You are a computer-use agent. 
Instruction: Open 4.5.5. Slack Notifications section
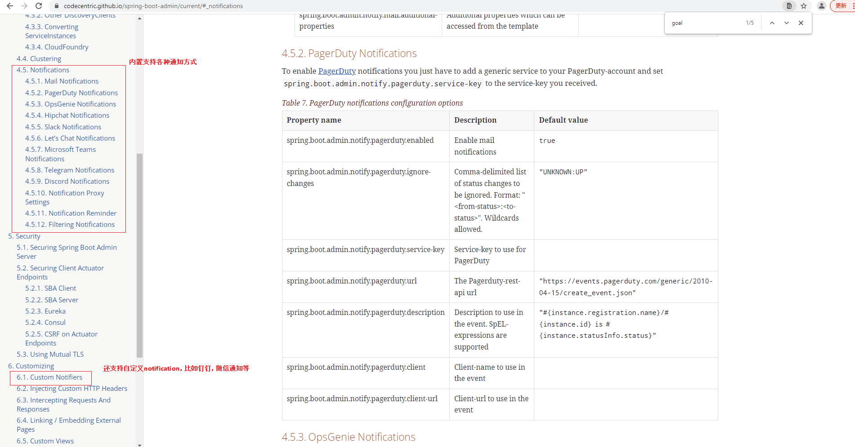tap(63, 127)
